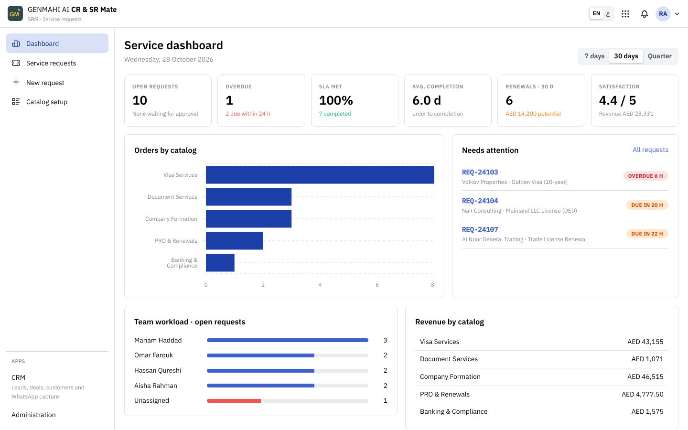This screenshot has height=430, width=688.
Task: Open Service requests page
Action: click(x=57, y=63)
